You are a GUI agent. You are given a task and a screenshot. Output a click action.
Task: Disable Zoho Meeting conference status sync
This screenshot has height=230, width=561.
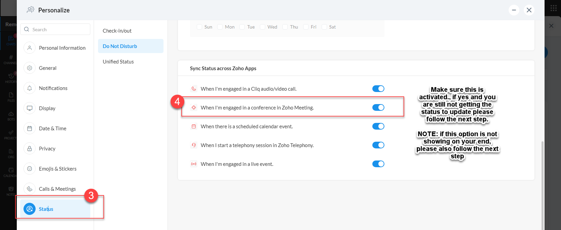[378, 107]
